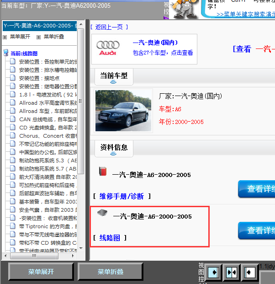275x284 pixels.
Task: Click the red book icon for 维修手册
Action: click(103, 171)
